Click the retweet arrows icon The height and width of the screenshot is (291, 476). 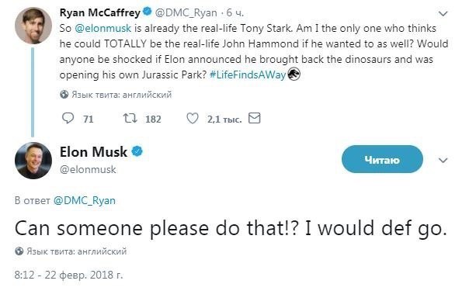(130, 118)
